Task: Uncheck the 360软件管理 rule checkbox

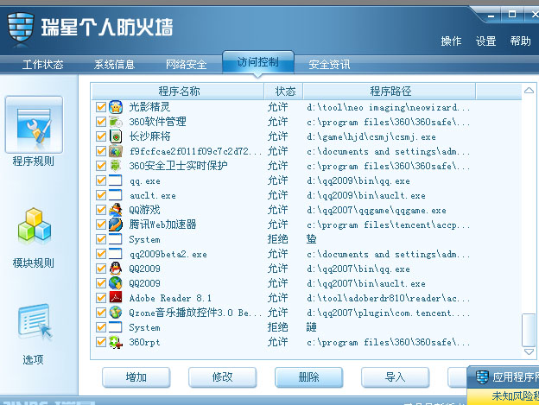Action: pyautogui.click(x=101, y=122)
